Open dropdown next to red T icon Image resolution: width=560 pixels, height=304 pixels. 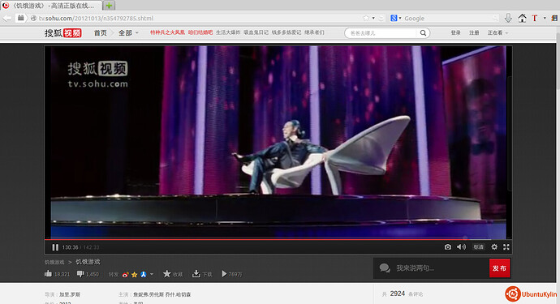pos(545,18)
